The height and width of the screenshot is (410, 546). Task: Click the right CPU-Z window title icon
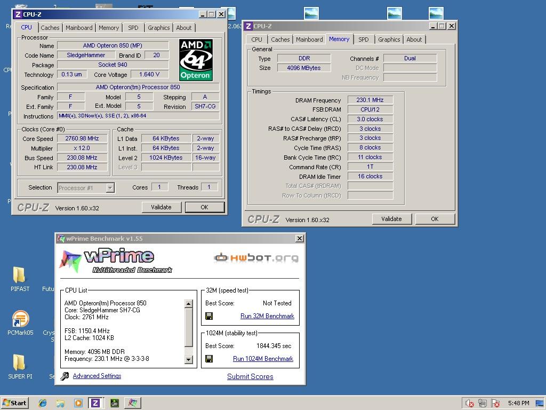click(248, 26)
